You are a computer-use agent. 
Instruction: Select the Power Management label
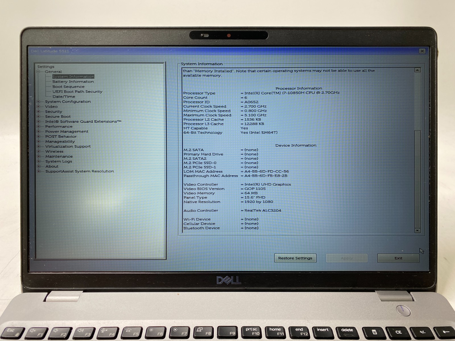click(x=67, y=131)
